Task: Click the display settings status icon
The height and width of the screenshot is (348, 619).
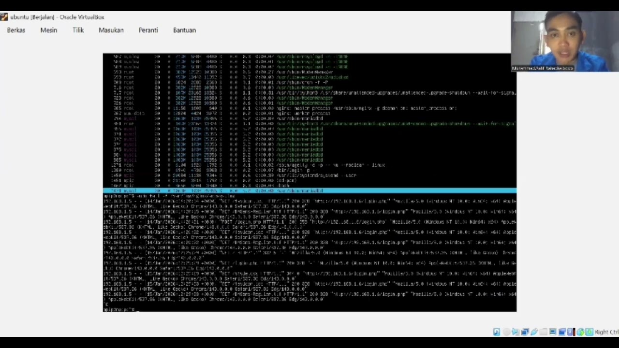Action: (553, 332)
